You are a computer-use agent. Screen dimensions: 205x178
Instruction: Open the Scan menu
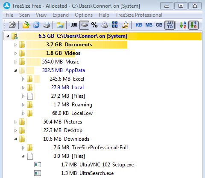24,15
